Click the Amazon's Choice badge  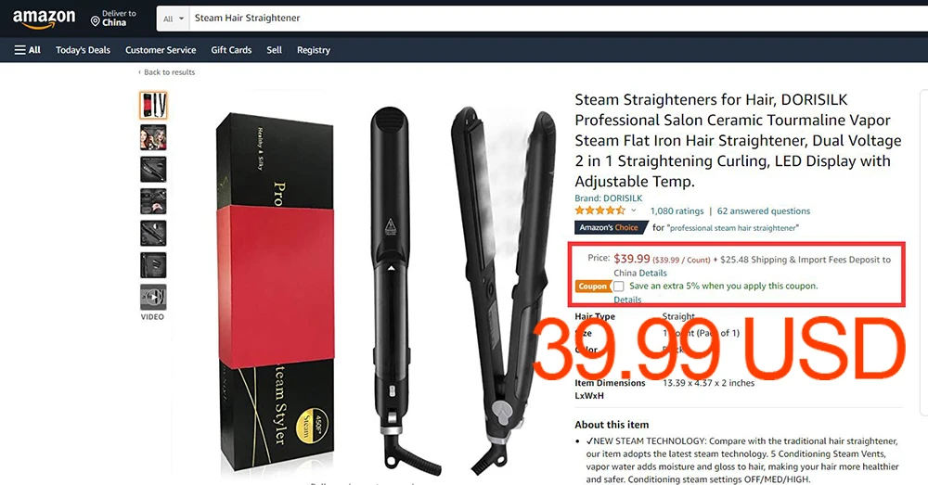(x=609, y=228)
